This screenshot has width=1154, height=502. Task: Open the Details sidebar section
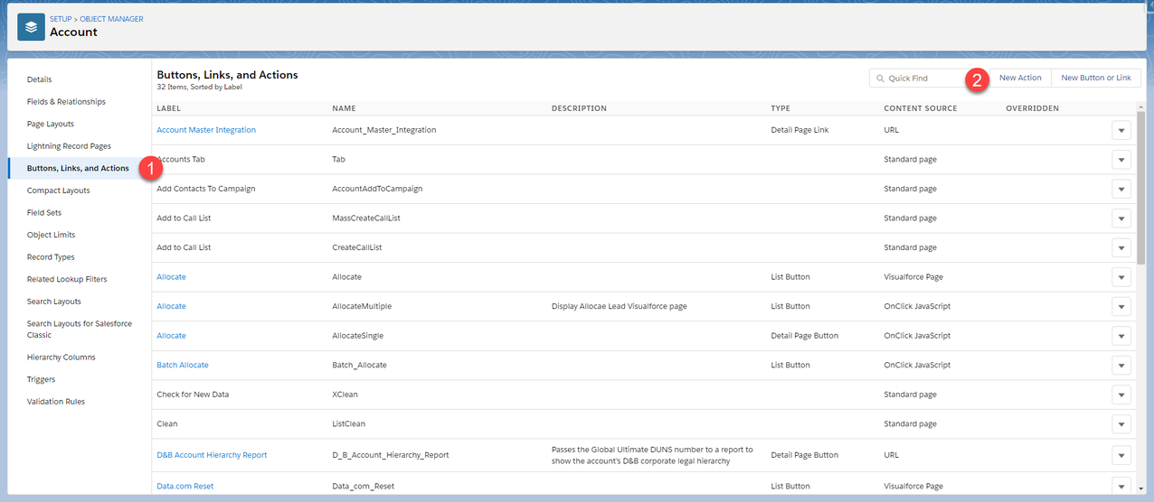pos(40,79)
